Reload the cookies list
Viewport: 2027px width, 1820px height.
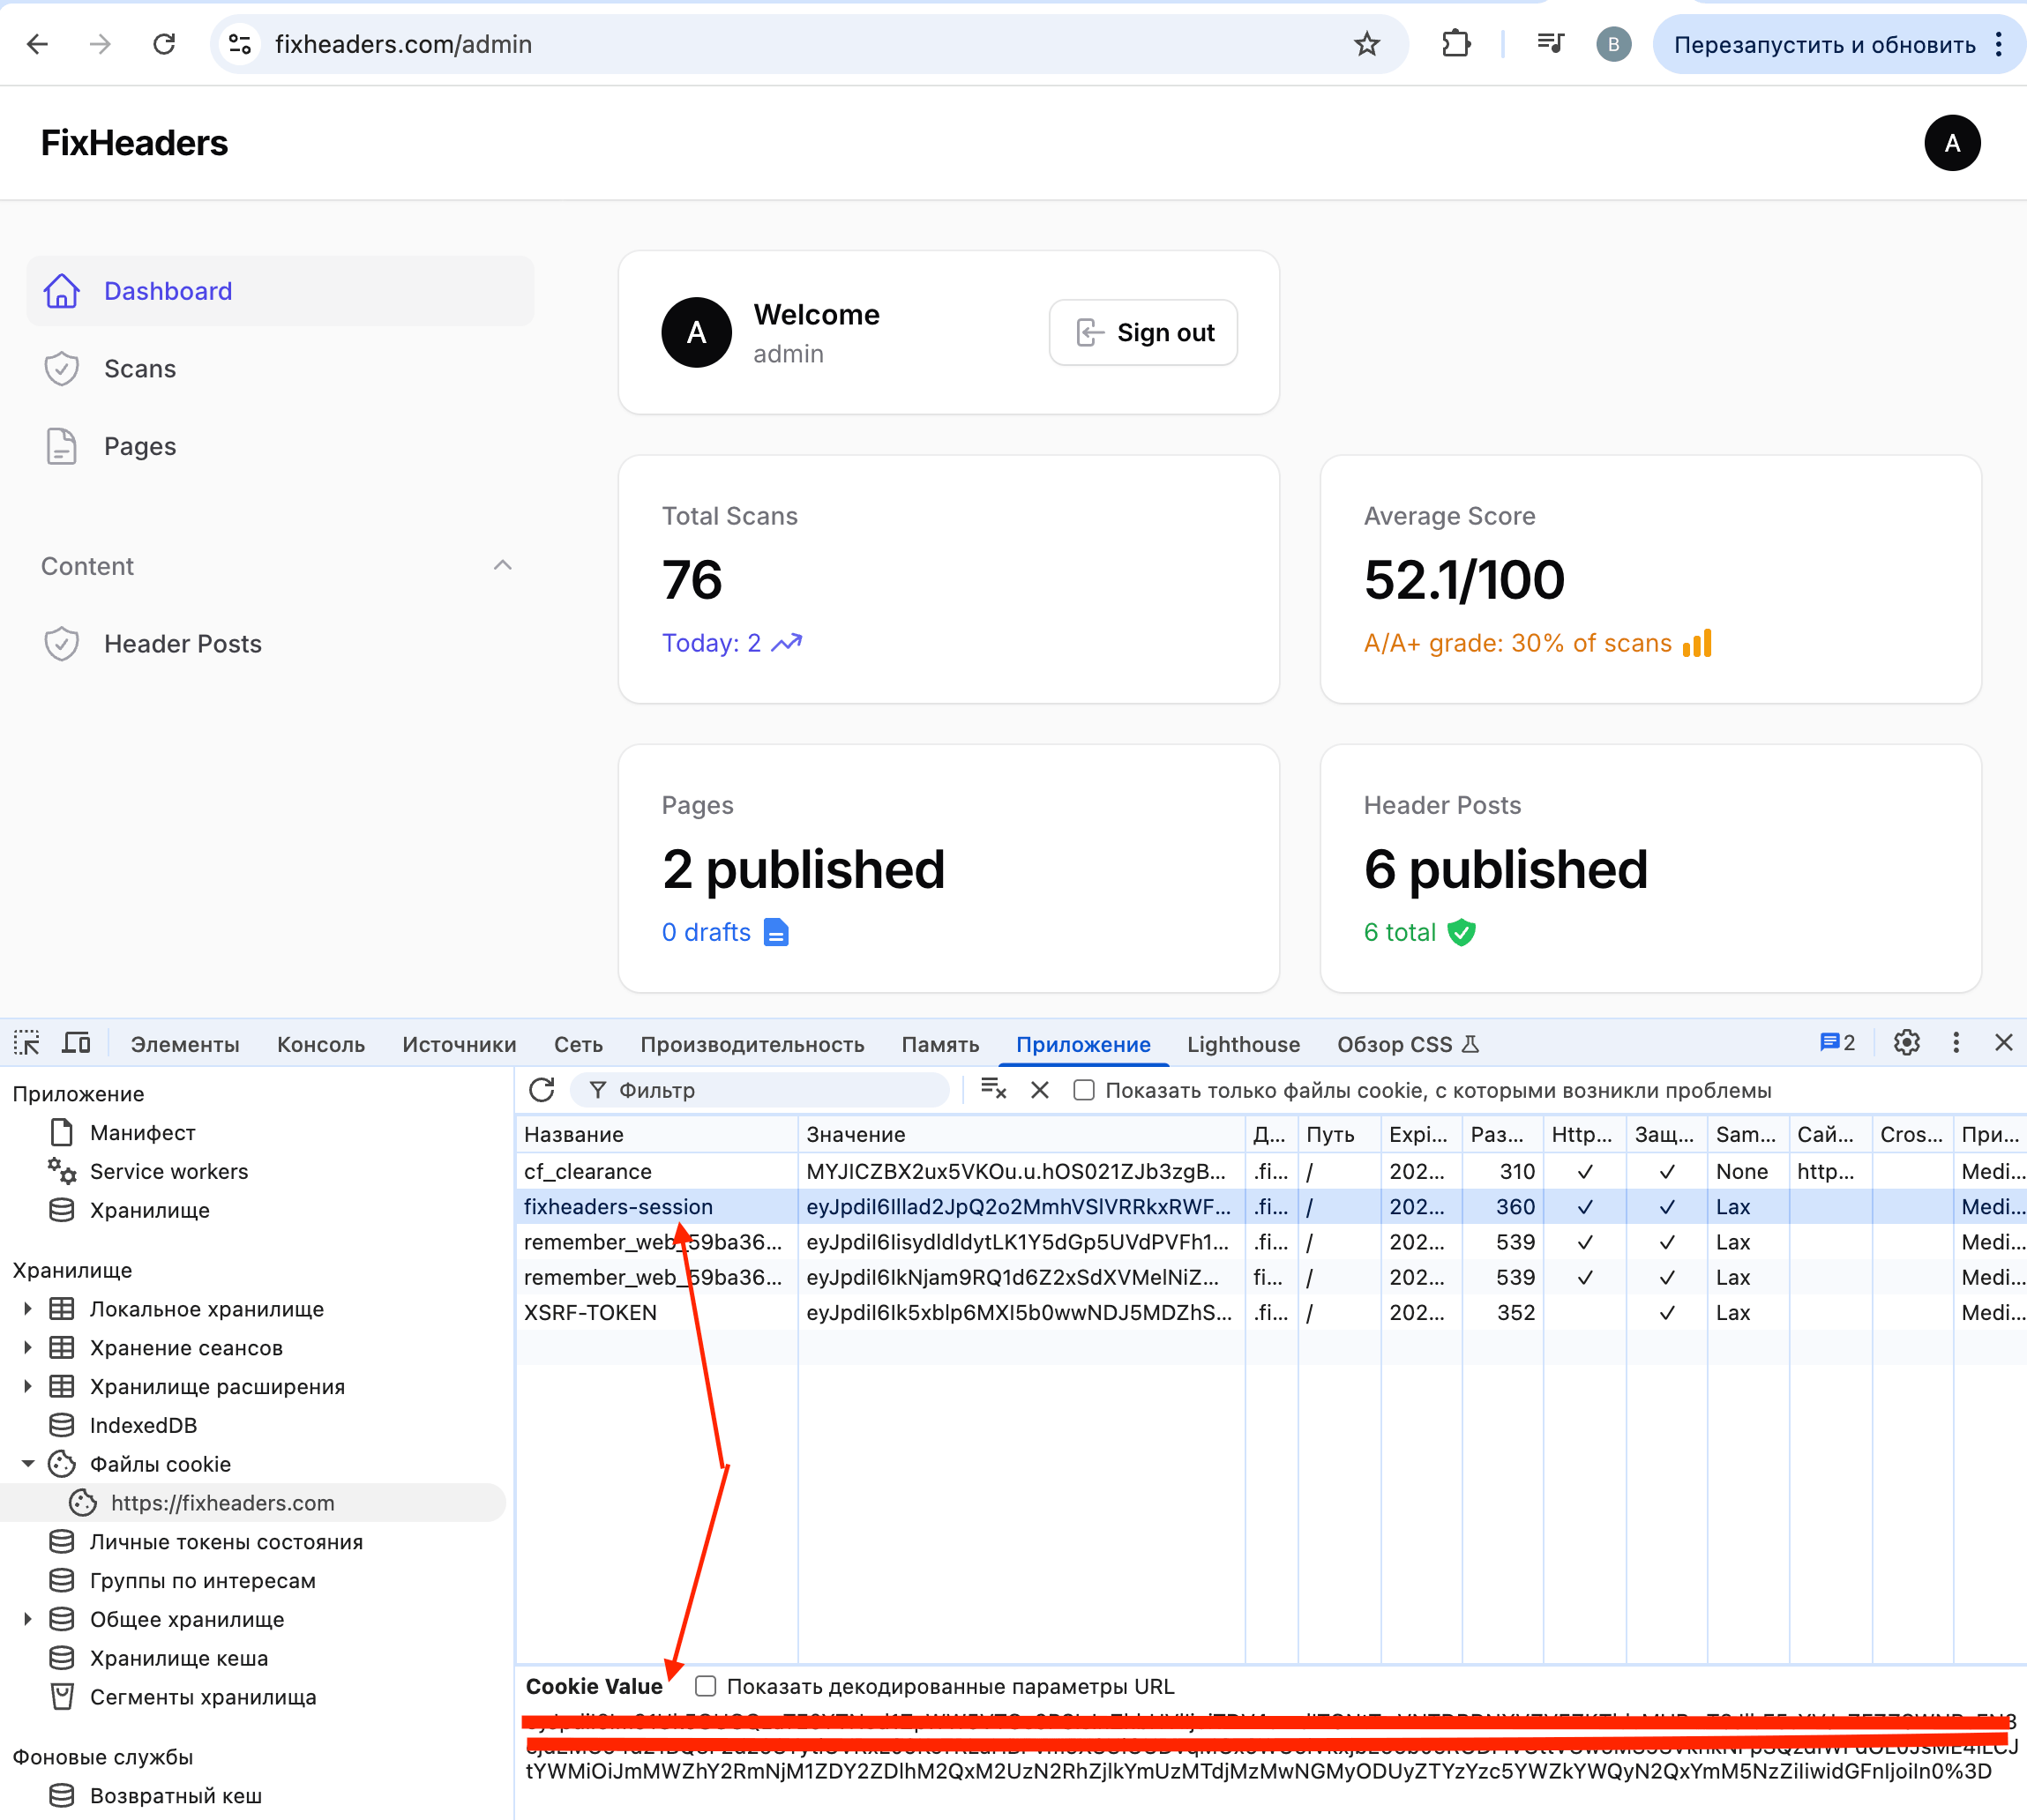click(542, 1090)
